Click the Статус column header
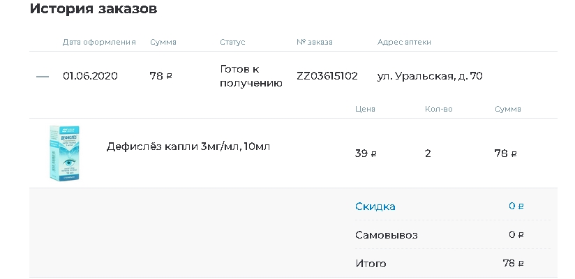Viewport: 575px width, 279px height. [232, 42]
